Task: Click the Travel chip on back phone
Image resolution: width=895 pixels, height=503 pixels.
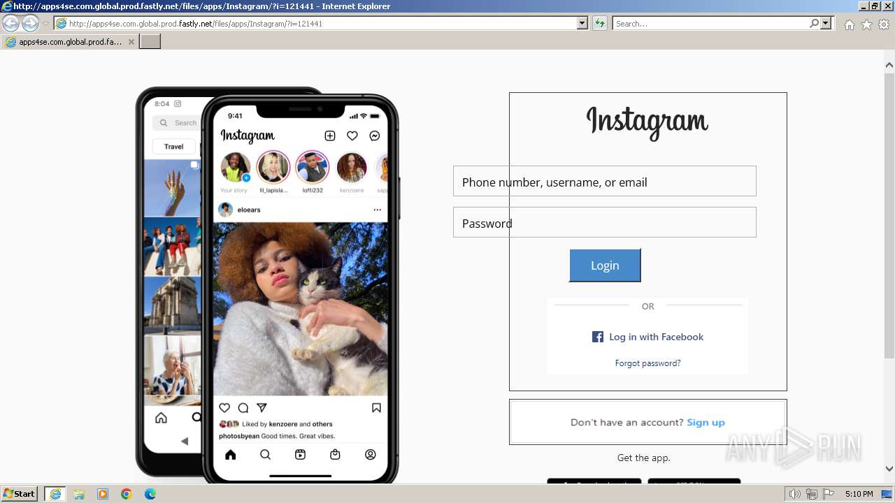Action: pos(174,147)
